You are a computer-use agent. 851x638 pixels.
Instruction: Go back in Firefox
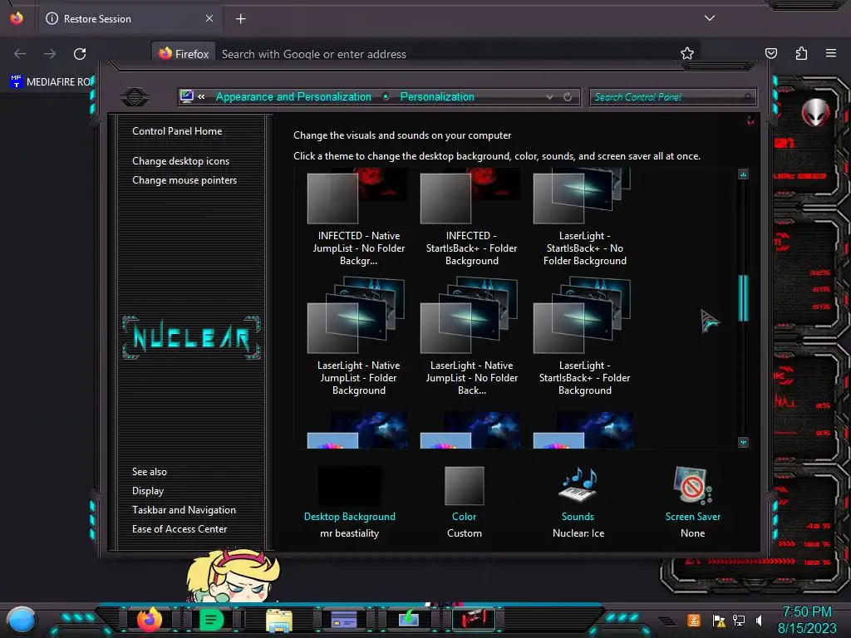(20, 54)
